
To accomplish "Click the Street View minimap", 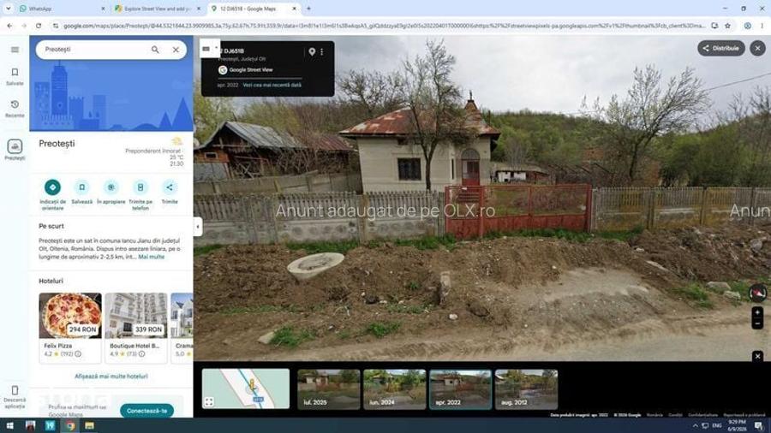I will click(x=246, y=389).
